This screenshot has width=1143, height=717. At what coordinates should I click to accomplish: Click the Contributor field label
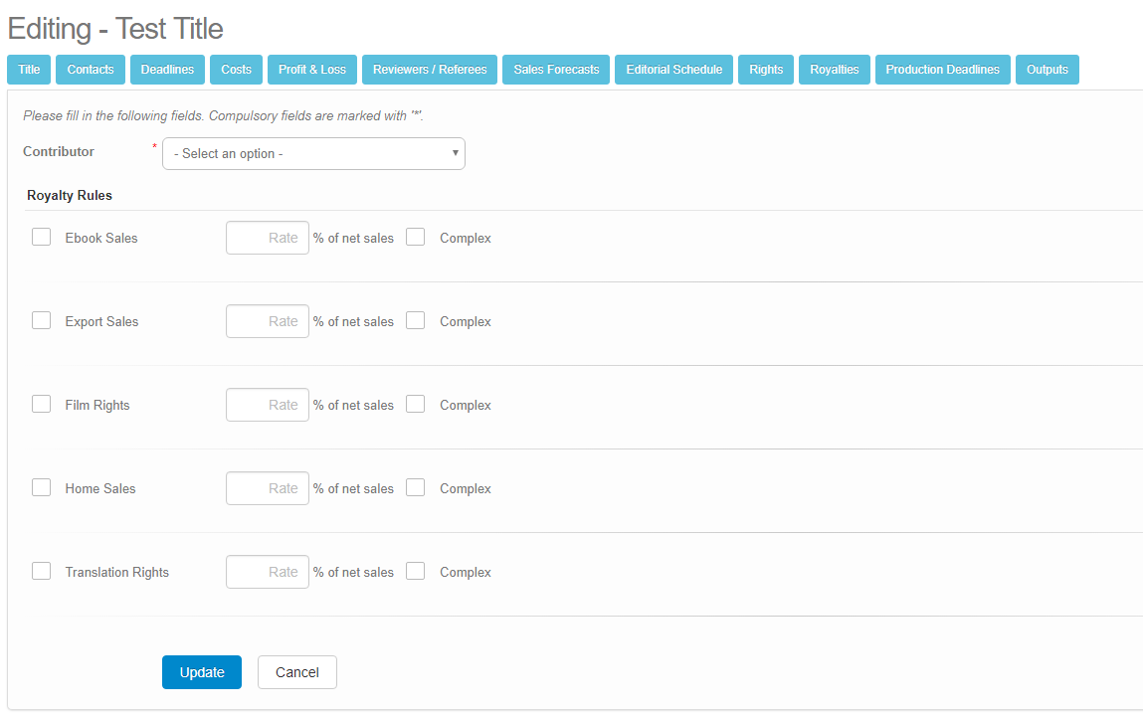(59, 151)
